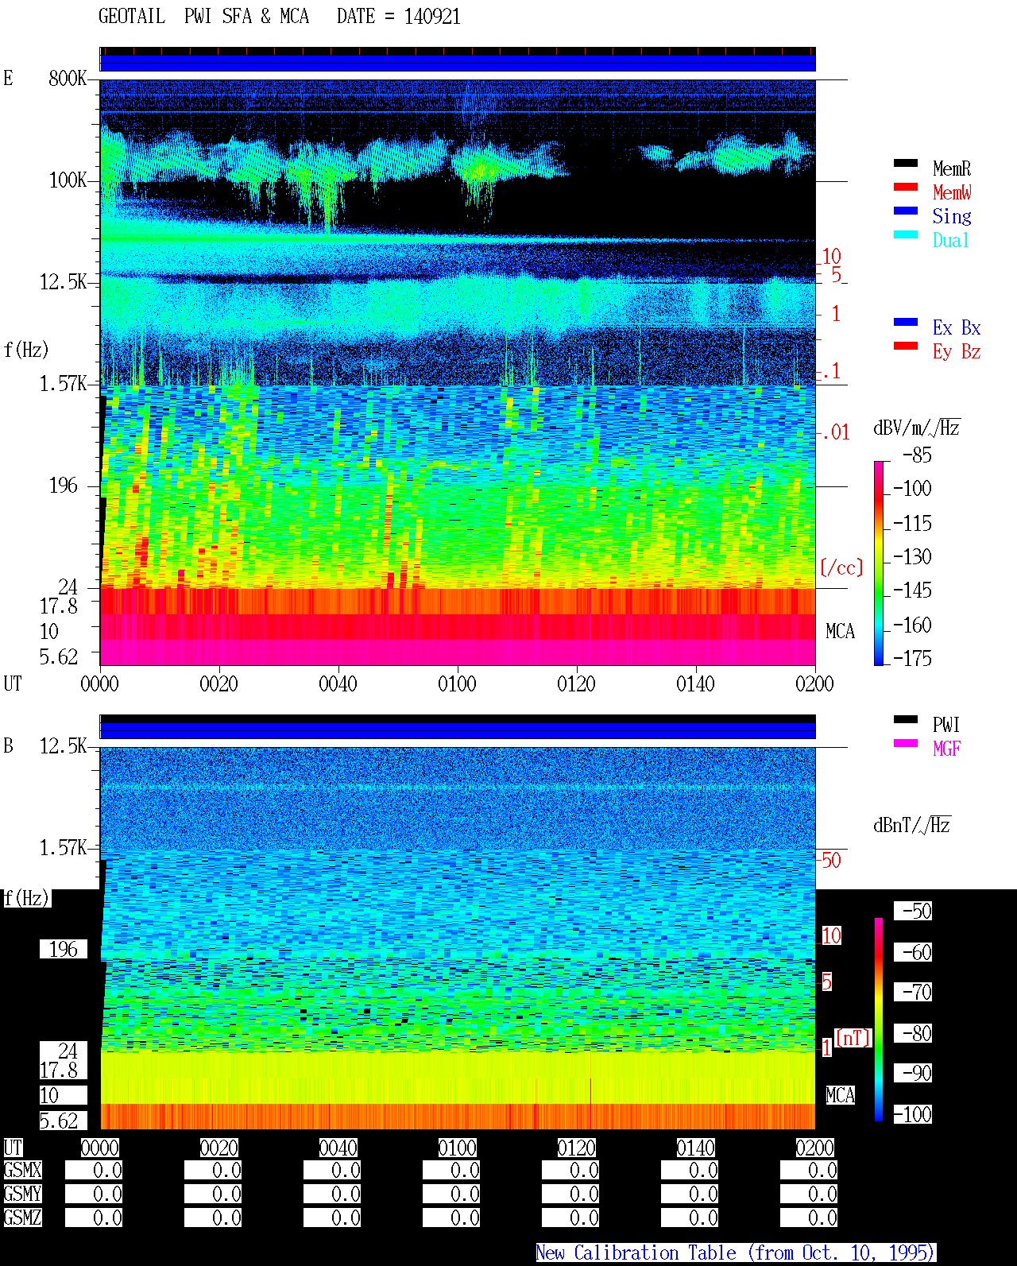Click the blue Sing legend swatch

[906, 211]
